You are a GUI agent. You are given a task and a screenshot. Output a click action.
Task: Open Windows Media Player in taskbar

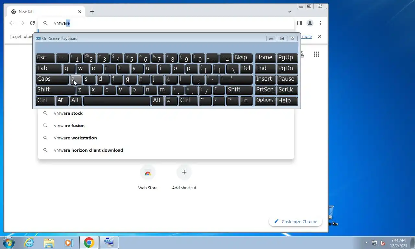(x=68, y=243)
